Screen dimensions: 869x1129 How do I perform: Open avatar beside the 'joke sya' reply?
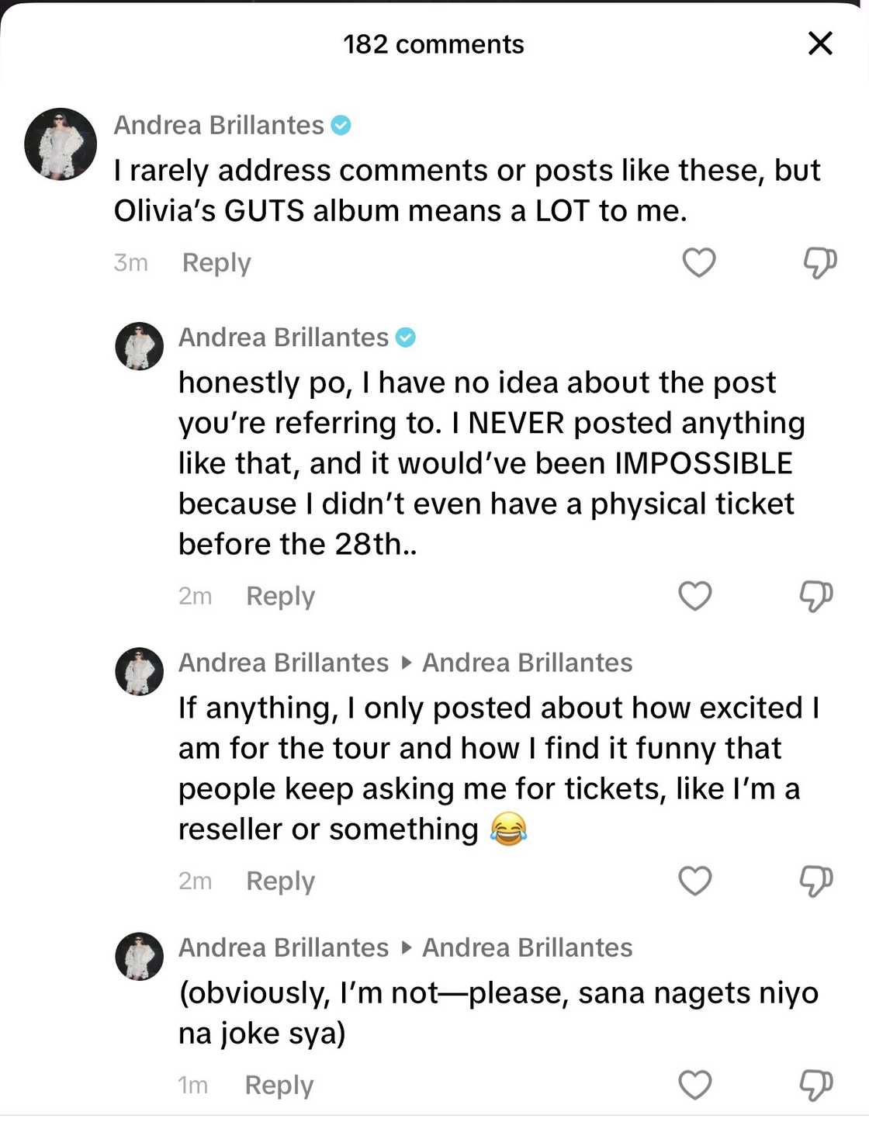(x=140, y=956)
